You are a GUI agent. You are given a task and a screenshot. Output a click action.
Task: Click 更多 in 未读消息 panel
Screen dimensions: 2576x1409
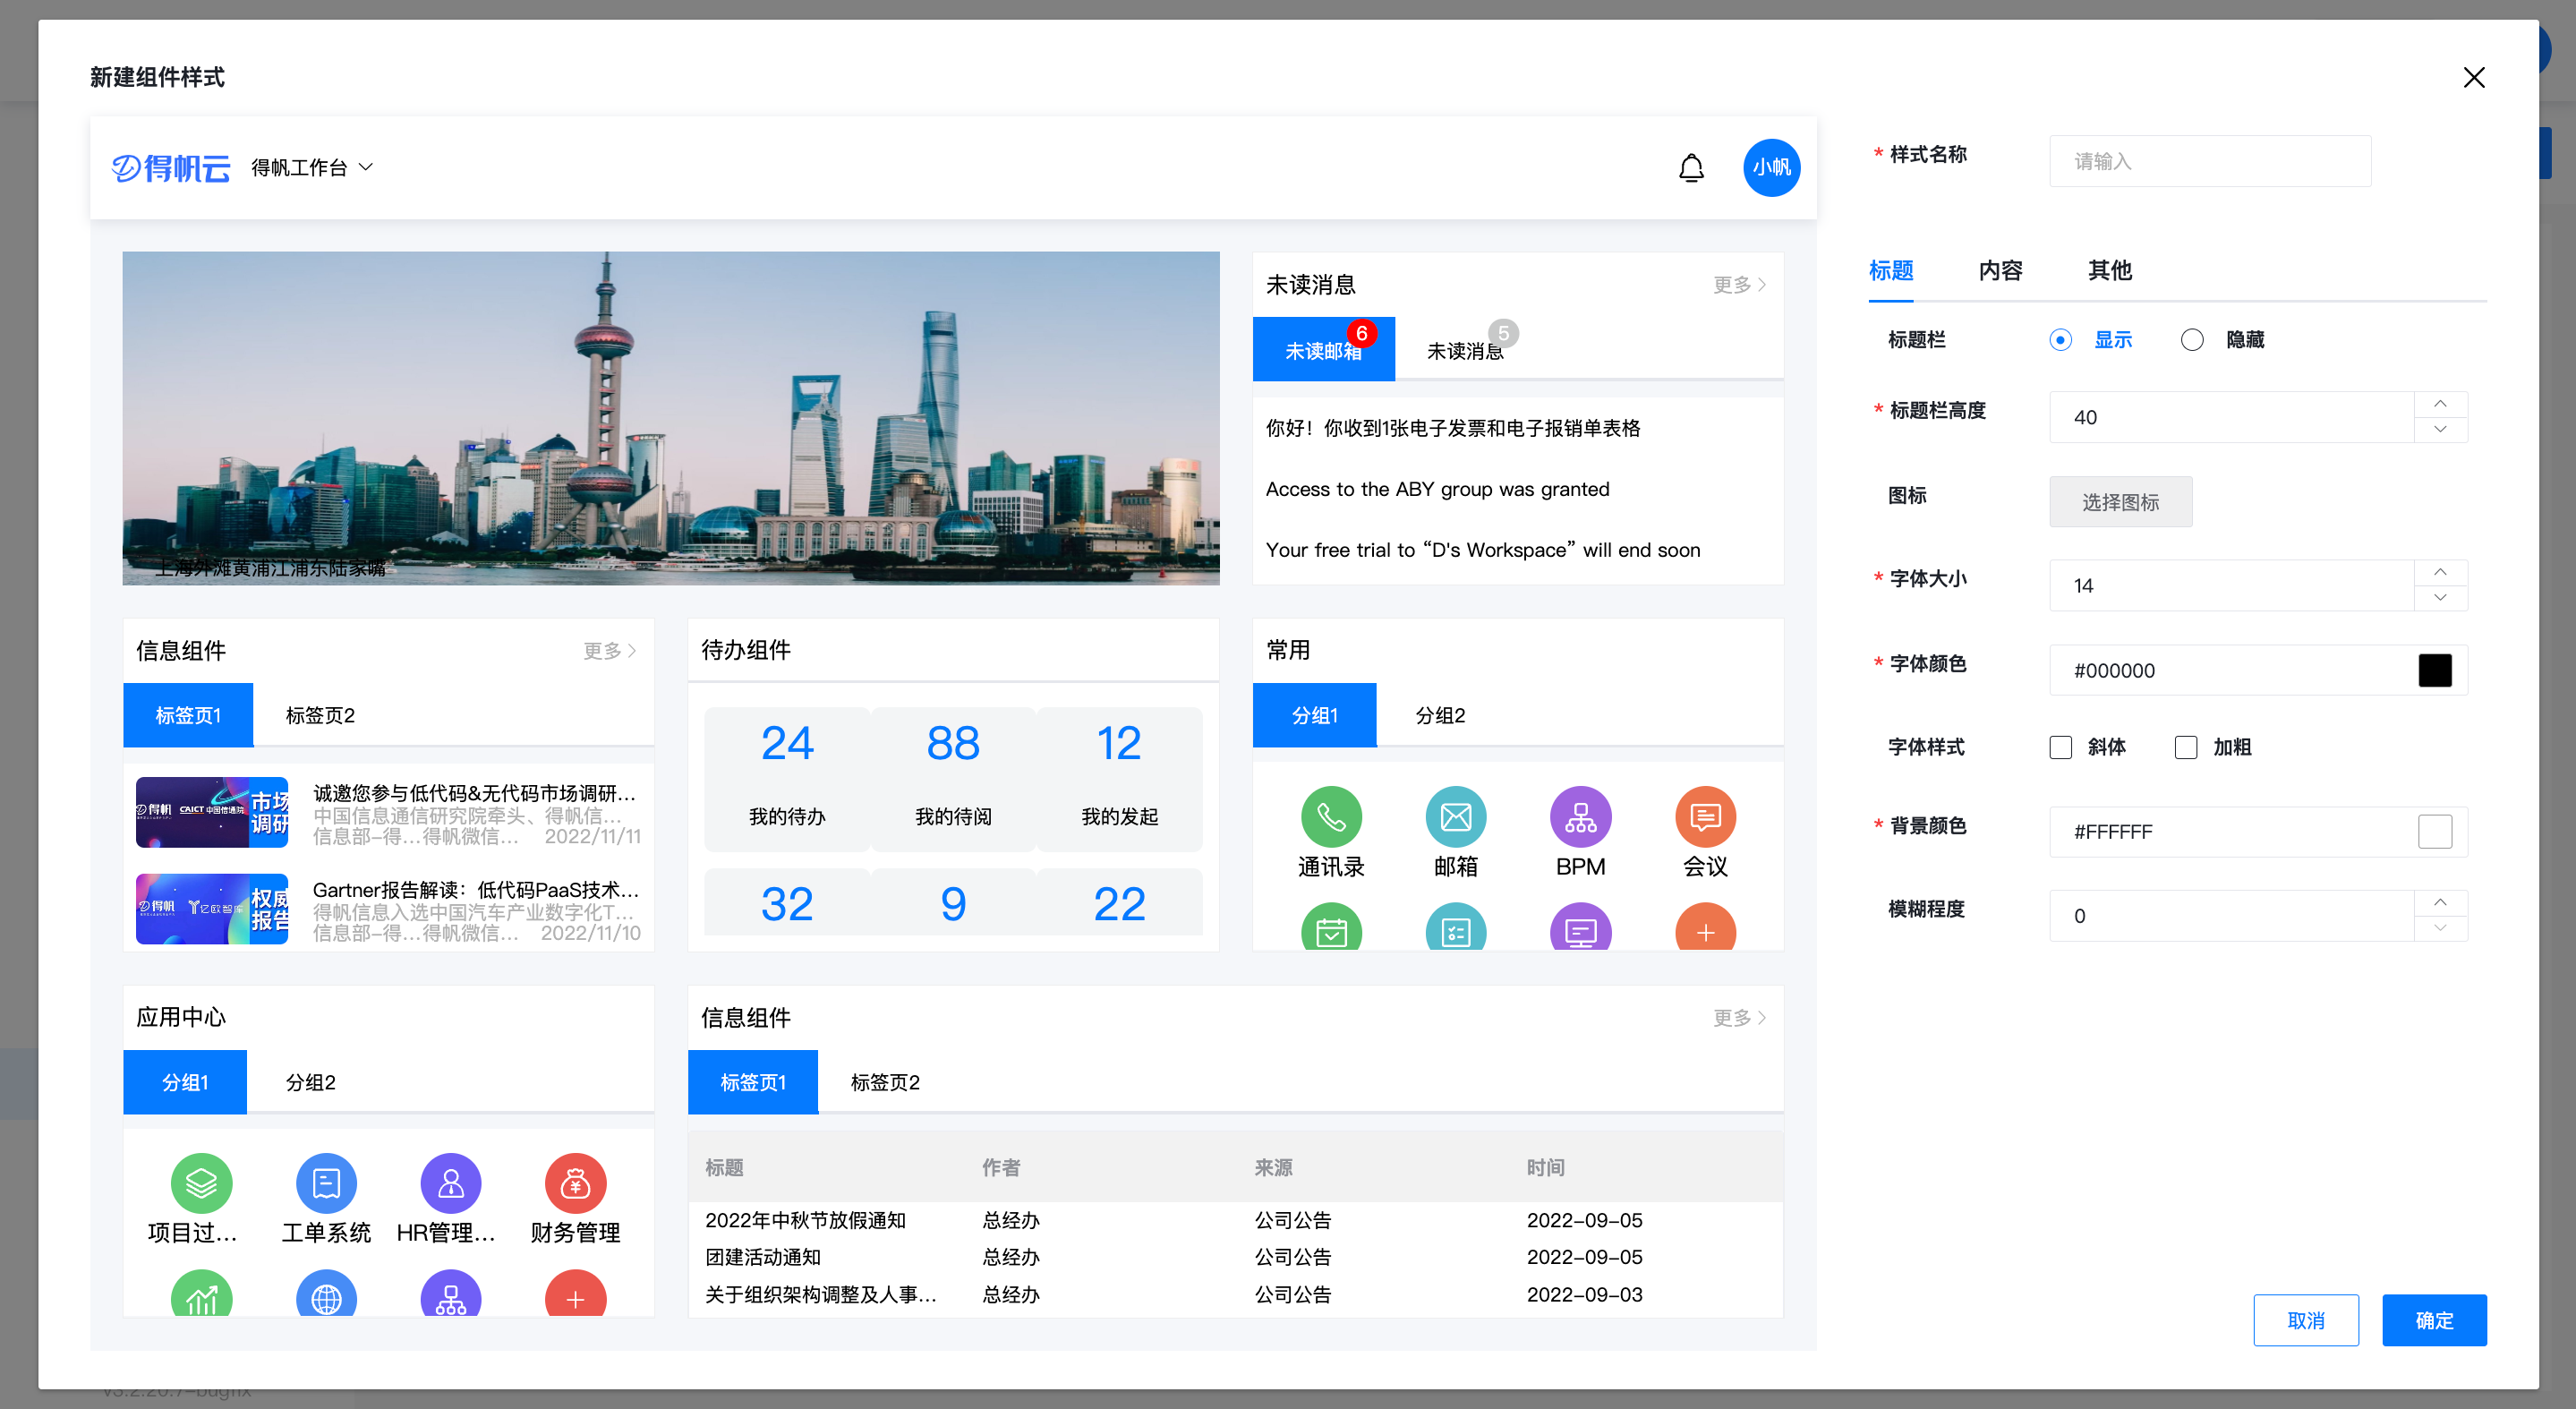pos(1739,285)
